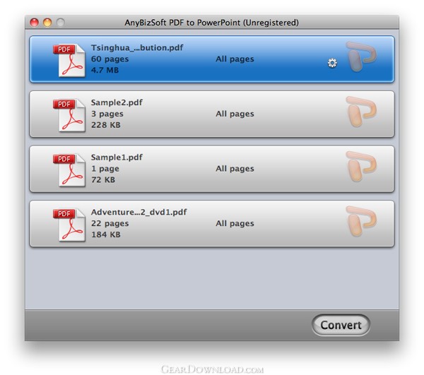Click PDF icon of Sample1.pdf
The height and width of the screenshot is (375, 424).
[x=69, y=170]
